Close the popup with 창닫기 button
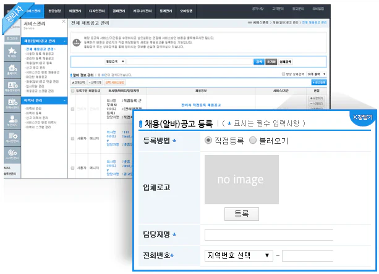The width and height of the screenshot is (379, 274). click(363, 117)
